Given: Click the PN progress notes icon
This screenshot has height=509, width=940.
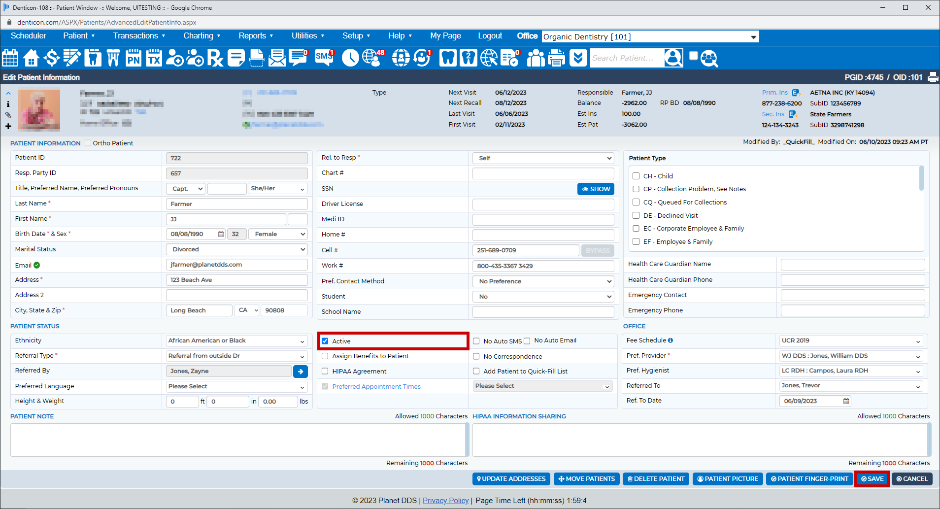Looking at the screenshot, I should point(133,58).
